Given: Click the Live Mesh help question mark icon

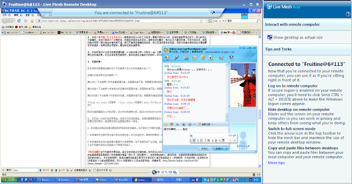Looking at the screenshot, I should pyautogui.click(x=348, y=14).
